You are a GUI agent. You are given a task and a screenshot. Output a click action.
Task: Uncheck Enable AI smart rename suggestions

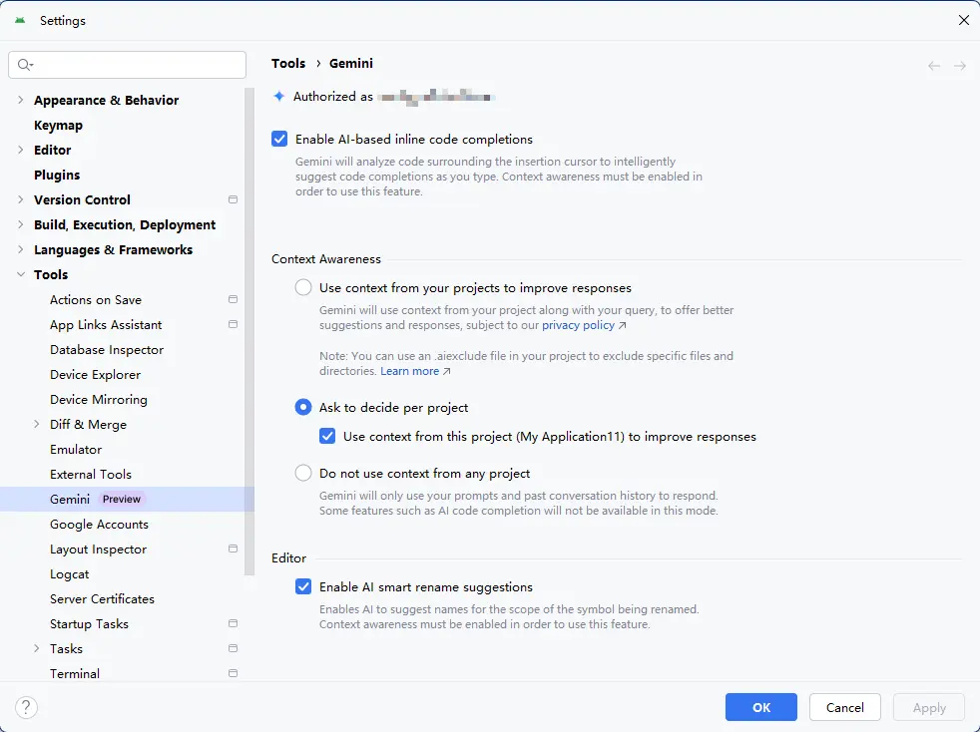[x=303, y=587]
